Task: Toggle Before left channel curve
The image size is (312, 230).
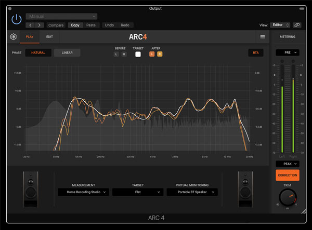Action: [116, 54]
